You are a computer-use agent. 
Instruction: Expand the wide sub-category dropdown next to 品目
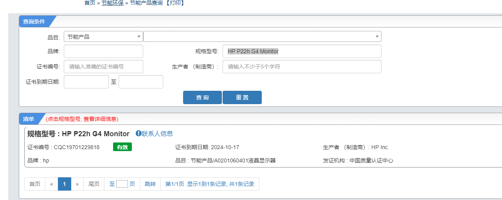click(x=262, y=37)
